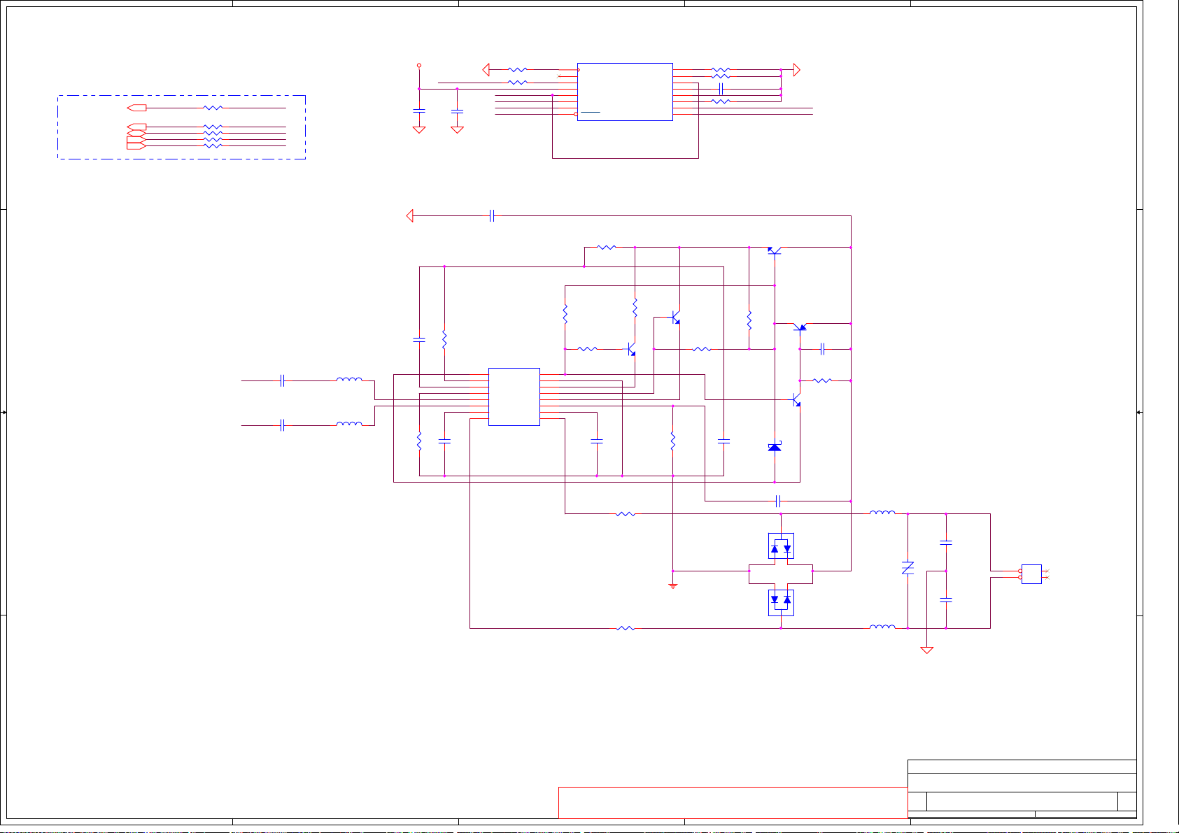Select the top-right PNP transistor symbol

(773, 250)
